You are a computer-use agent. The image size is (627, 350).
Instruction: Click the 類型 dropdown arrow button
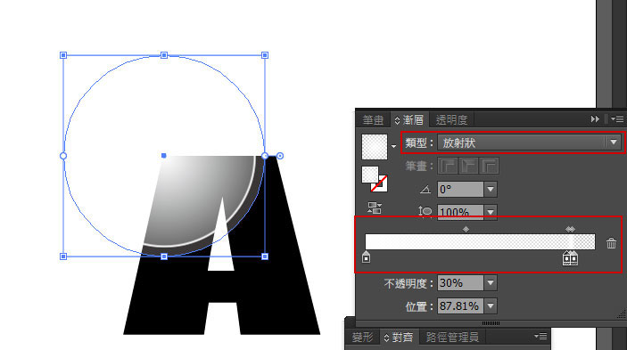pyautogui.click(x=614, y=142)
